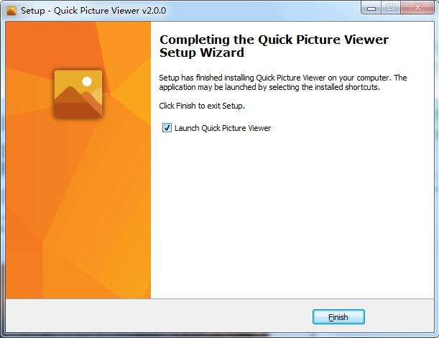Open the system menu via title bar app icon
This screenshot has height=338, width=439.
coord(11,11)
